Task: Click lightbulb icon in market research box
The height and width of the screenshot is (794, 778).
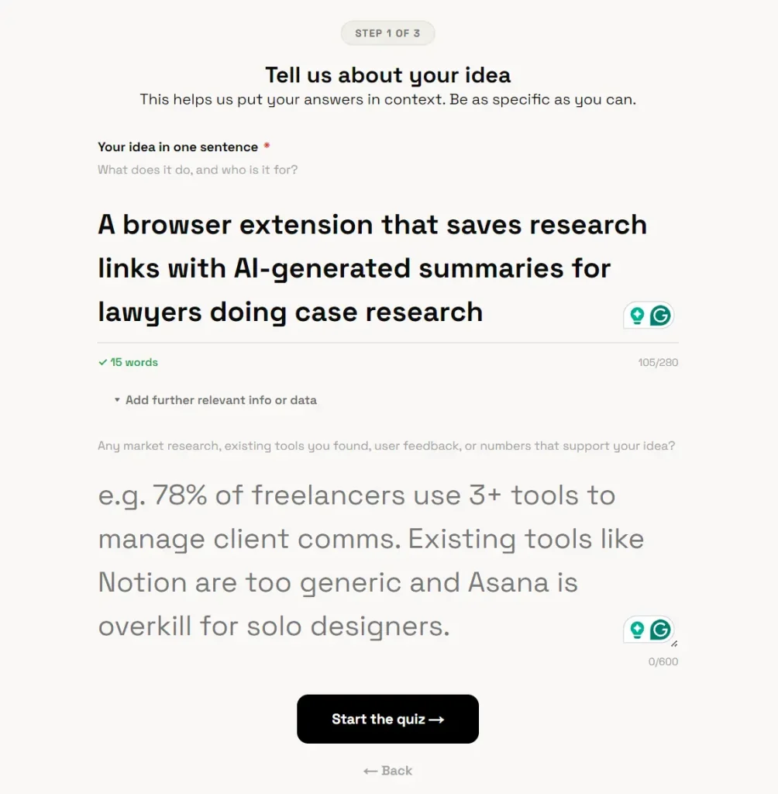Action: 637,630
